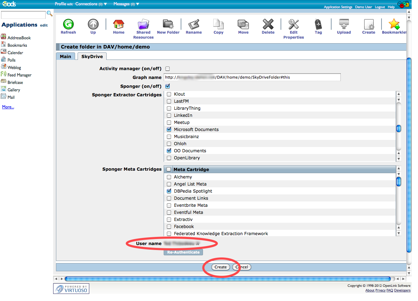Image resolution: width=418 pixels, height=301 pixels.
Task: Toggle the DBPedia Spotlight meta cartridge
Action: (169, 191)
